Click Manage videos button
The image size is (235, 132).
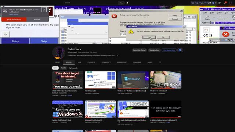(154, 50)
